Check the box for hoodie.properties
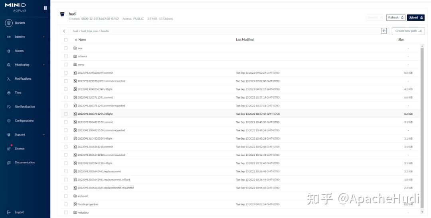This screenshot has width=431, height=218. (x=66, y=204)
